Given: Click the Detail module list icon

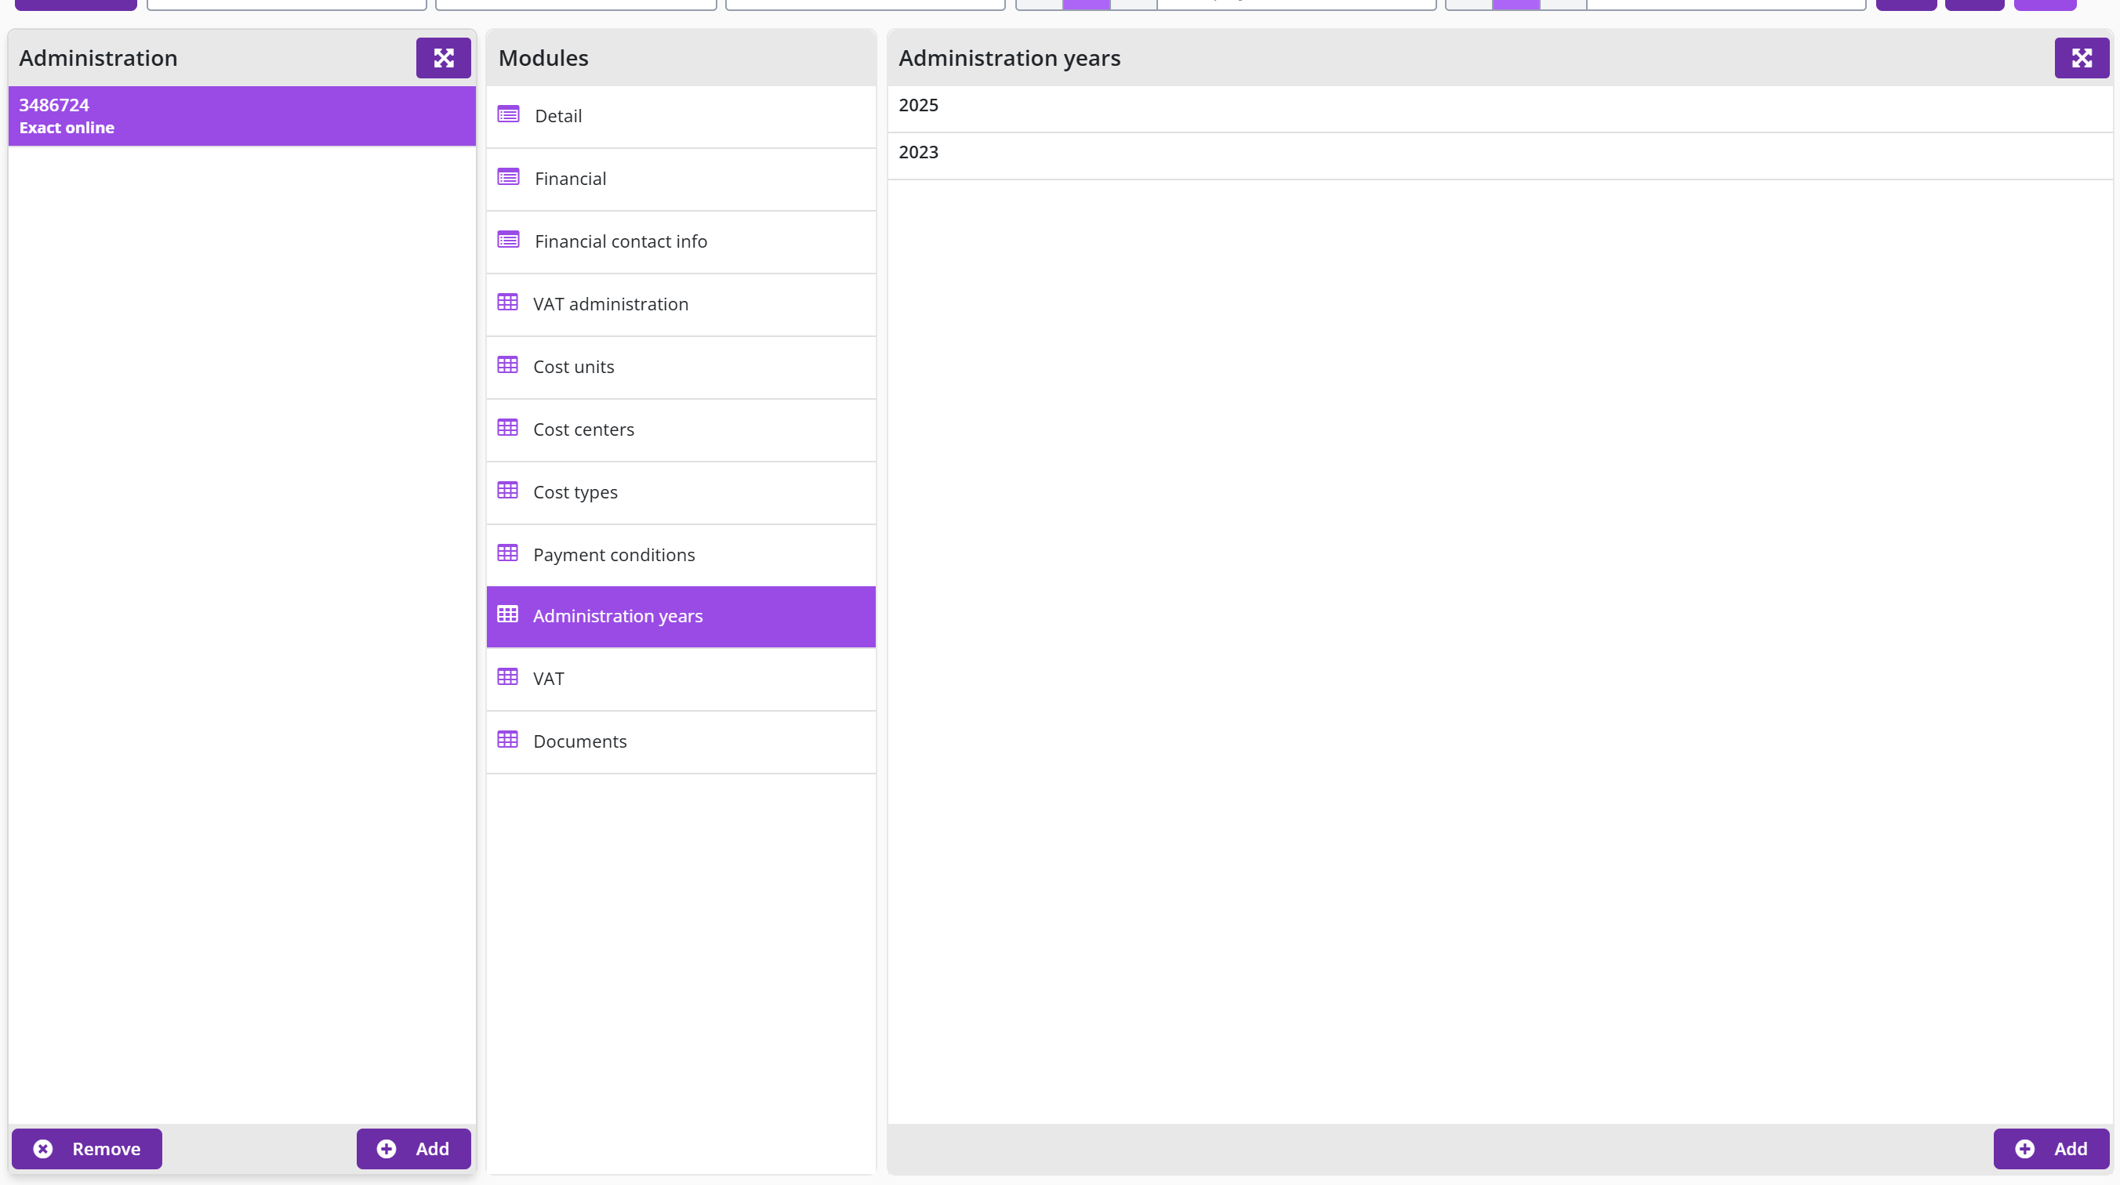Looking at the screenshot, I should 508,114.
